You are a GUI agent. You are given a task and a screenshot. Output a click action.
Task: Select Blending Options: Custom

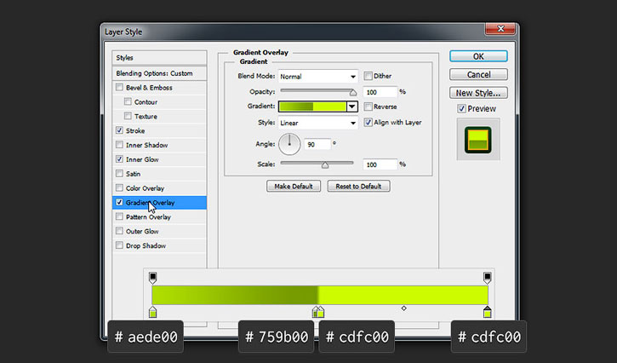click(159, 73)
